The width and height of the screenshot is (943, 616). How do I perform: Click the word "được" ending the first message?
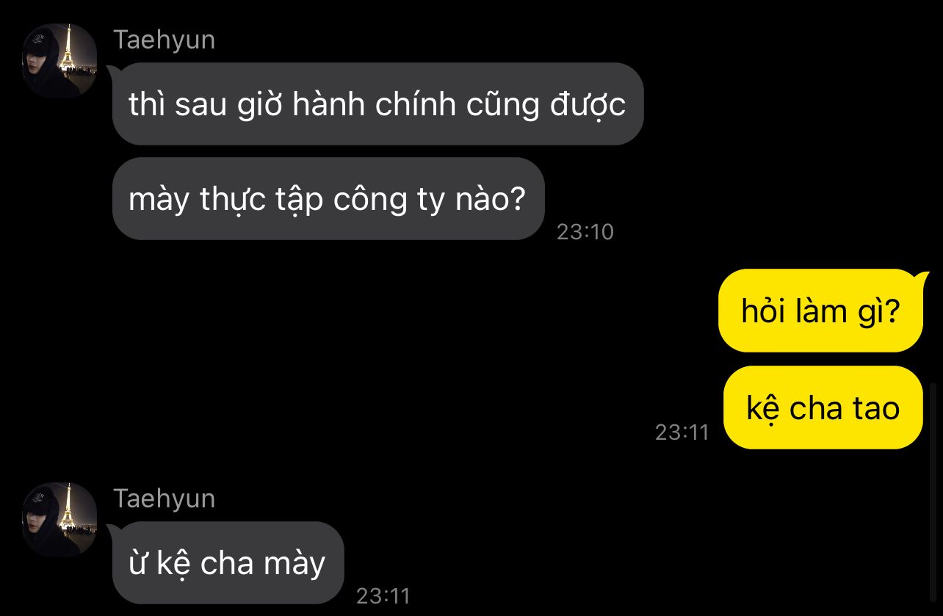(588, 104)
